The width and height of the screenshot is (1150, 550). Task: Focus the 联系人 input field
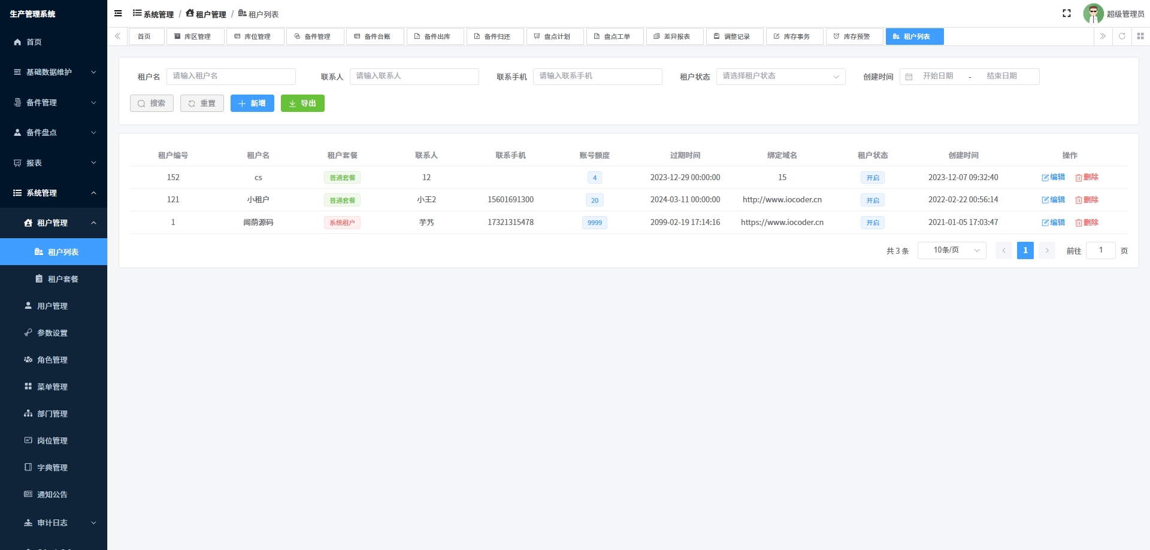click(414, 77)
